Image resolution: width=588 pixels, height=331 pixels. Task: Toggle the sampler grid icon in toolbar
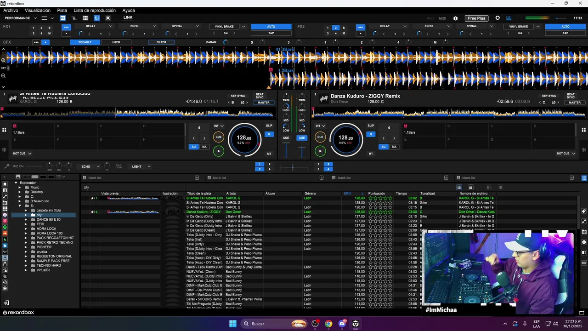[x=85, y=18]
